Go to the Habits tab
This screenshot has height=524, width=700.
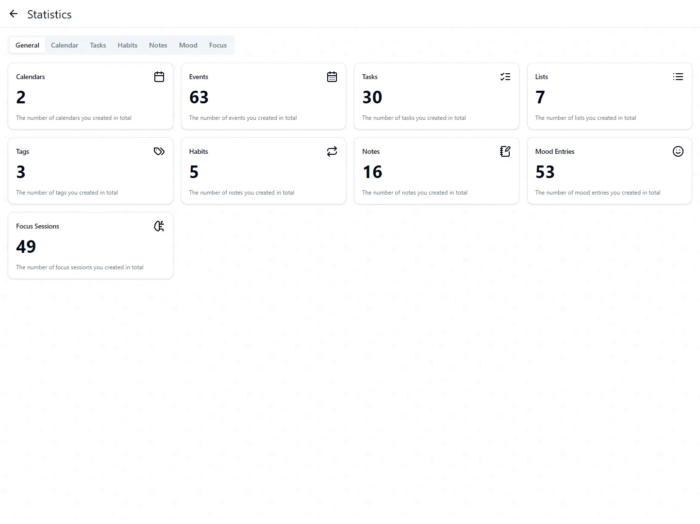127,45
